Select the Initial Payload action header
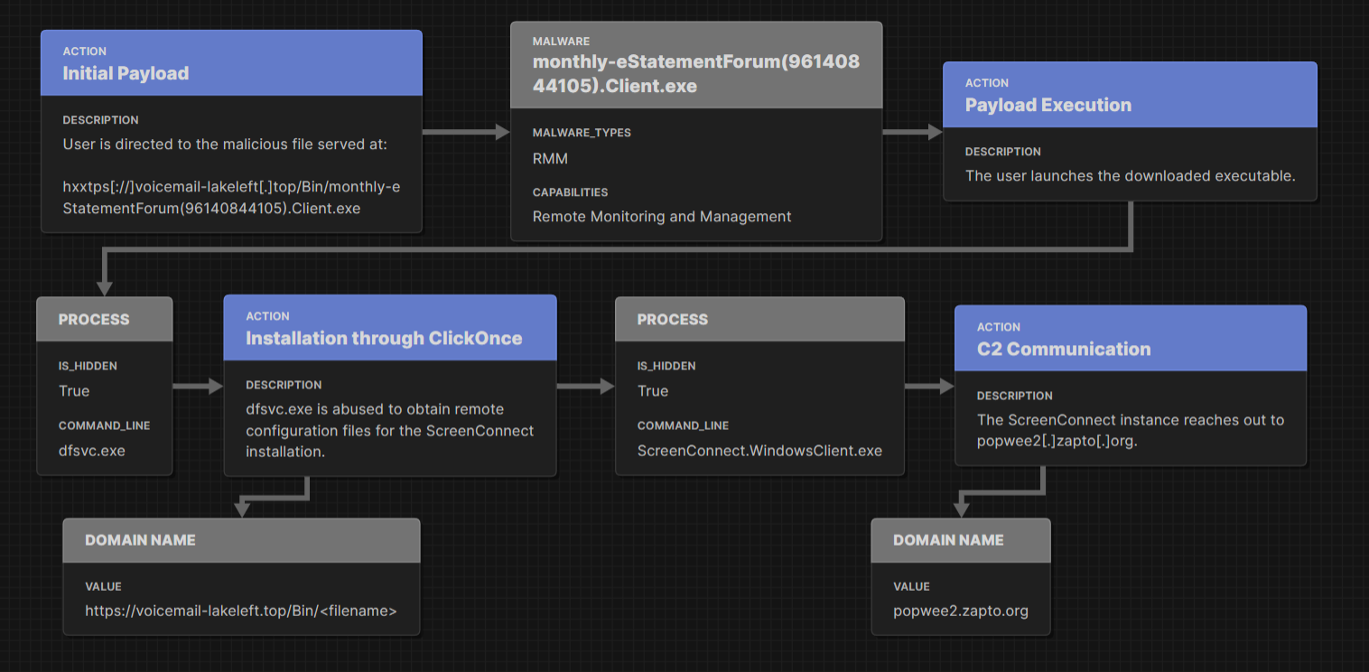Viewport: 1369px width, 672px height. point(126,73)
